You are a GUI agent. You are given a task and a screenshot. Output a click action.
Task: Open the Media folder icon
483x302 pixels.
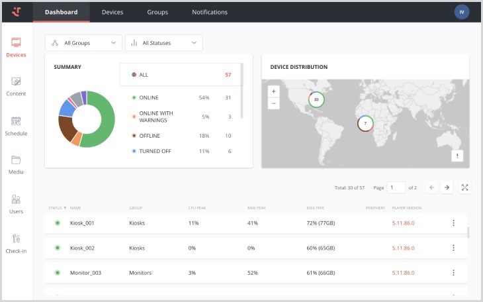point(16,164)
